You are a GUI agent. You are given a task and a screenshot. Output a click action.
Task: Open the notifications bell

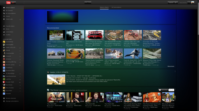[x=189, y=3]
